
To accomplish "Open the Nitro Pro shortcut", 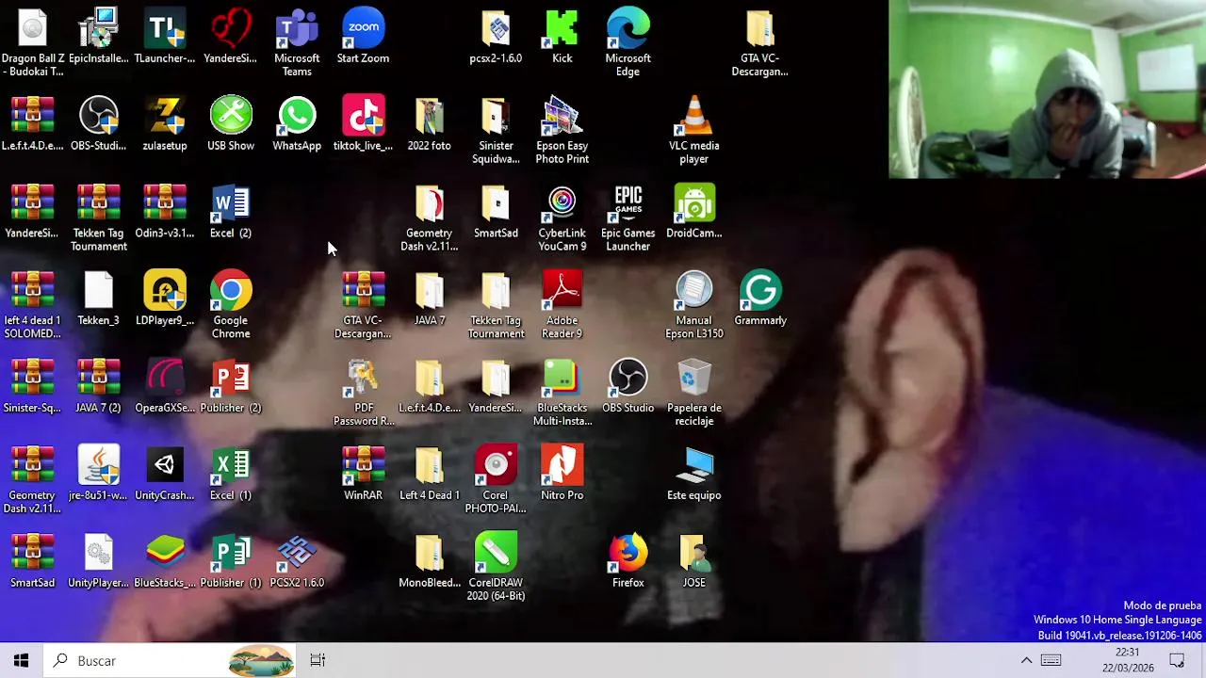I will tap(562, 474).
